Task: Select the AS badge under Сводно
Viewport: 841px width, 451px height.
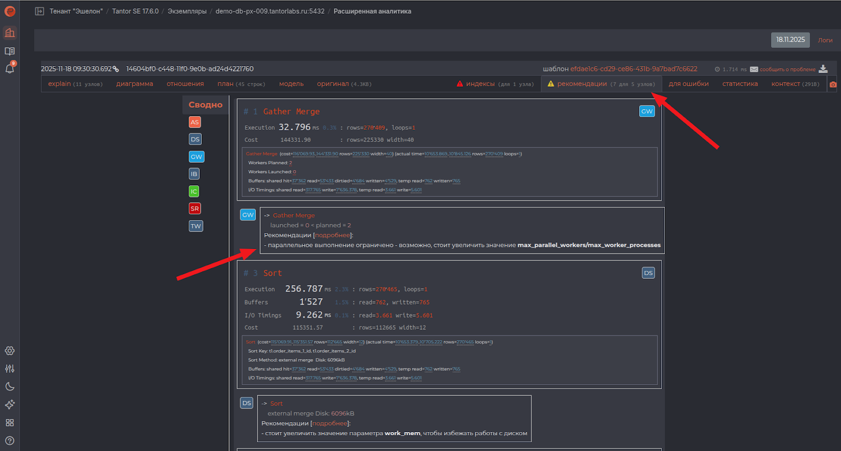Action: [x=195, y=122]
